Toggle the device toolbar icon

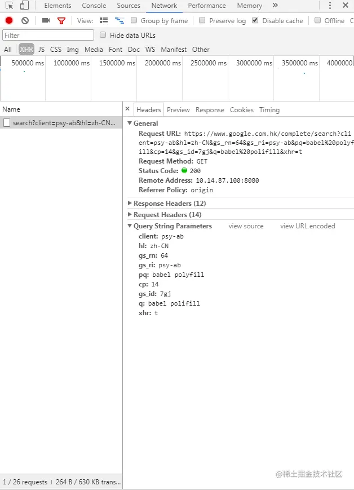(24, 5)
